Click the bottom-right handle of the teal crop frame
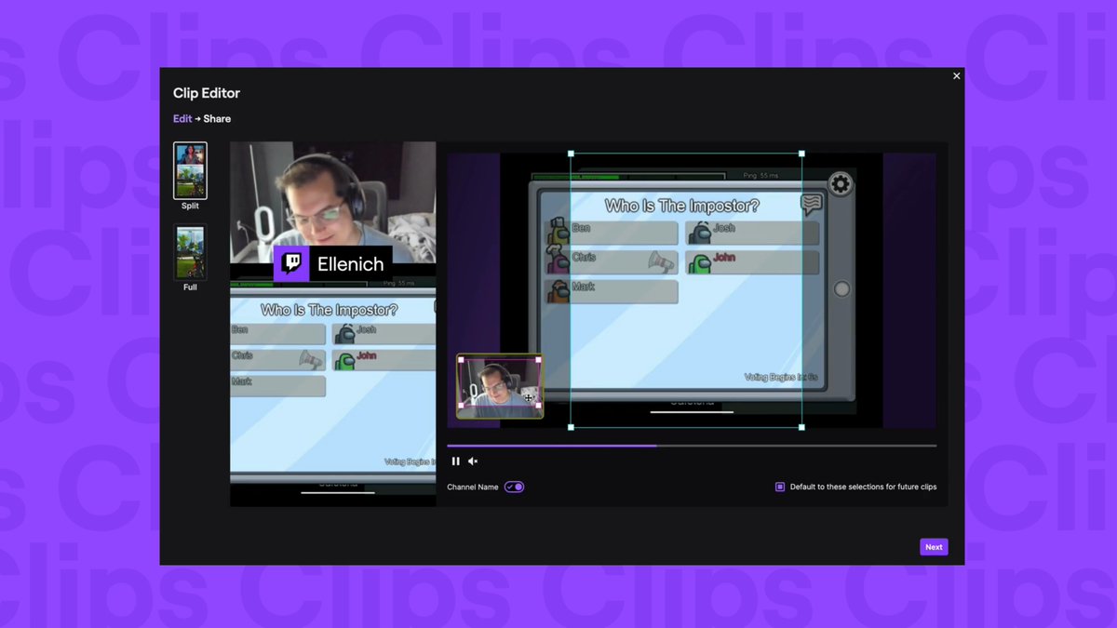 tap(801, 427)
